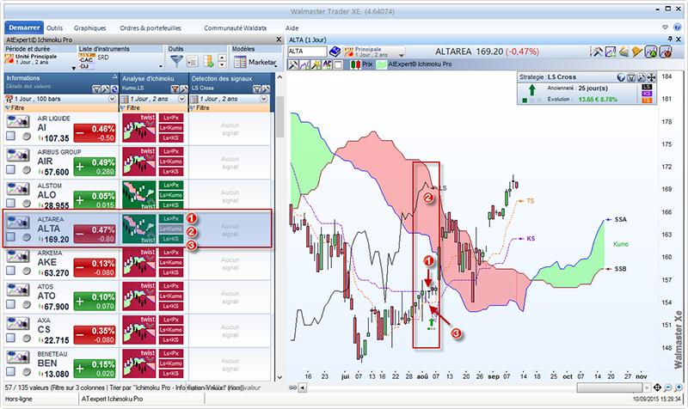Open filter for the Informations column header
The image size is (688, 409).
pyautogui.click(x=96, y=89)
